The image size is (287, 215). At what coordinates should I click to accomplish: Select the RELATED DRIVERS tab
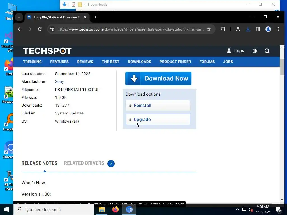84,163
